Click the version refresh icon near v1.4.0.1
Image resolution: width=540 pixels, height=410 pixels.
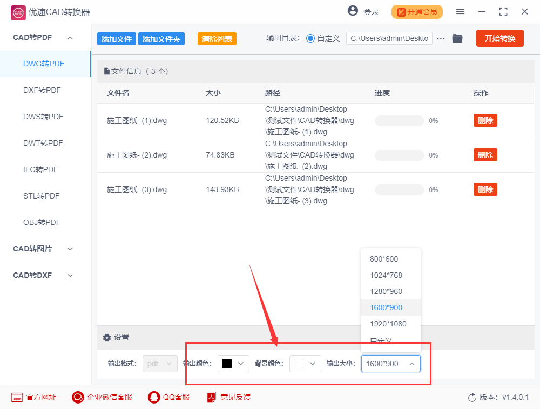472,397
